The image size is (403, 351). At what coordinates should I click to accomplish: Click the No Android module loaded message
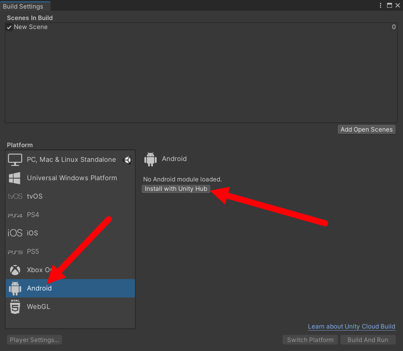(182, 179)
